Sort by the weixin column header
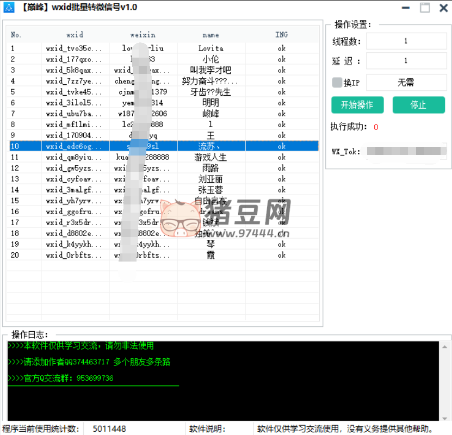 [143, 35]
